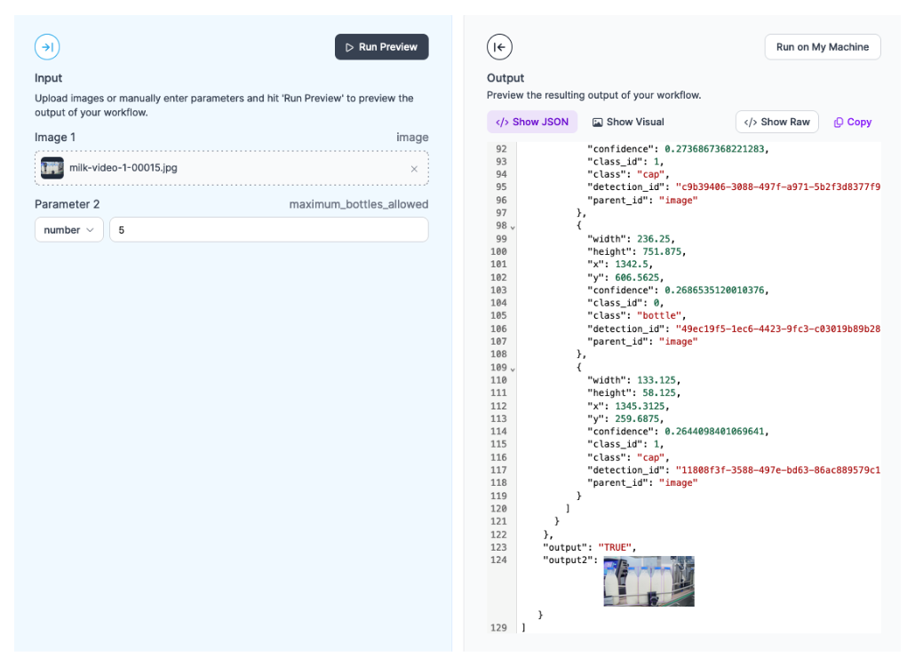Toggle the Show Raw output view
This screenshot has height=659, width=915.
[776, 123]
